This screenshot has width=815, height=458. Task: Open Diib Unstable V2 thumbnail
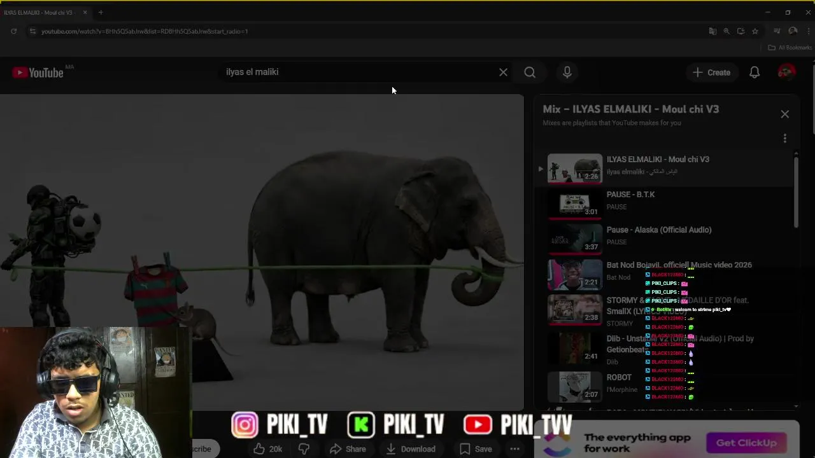(575, 349)
